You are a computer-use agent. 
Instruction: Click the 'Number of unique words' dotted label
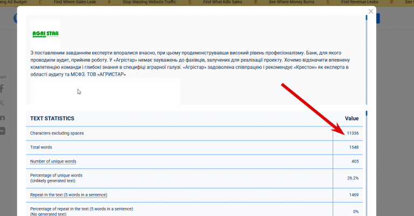[53, 161]
